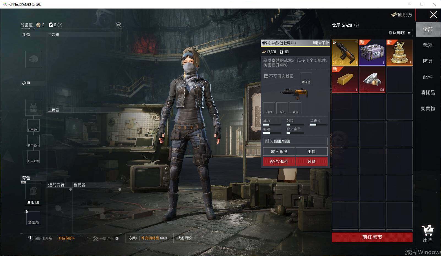This screenshot has height=256, width=441.
Task: Switch to the 变卖物 category tab
Action: [x=428, y=108]
